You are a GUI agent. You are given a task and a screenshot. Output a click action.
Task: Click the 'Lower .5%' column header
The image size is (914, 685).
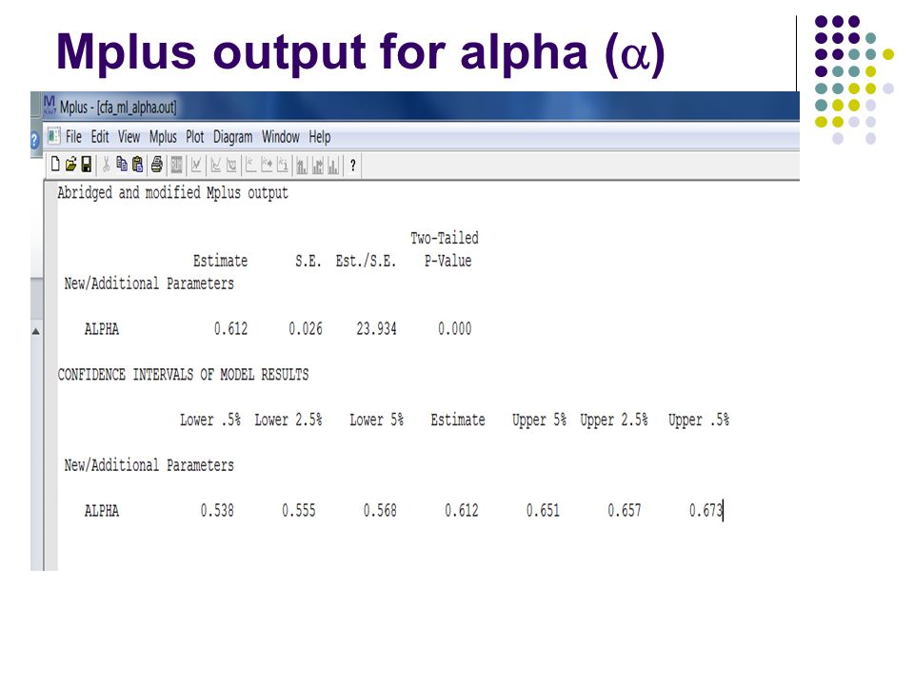pos(209,420)
